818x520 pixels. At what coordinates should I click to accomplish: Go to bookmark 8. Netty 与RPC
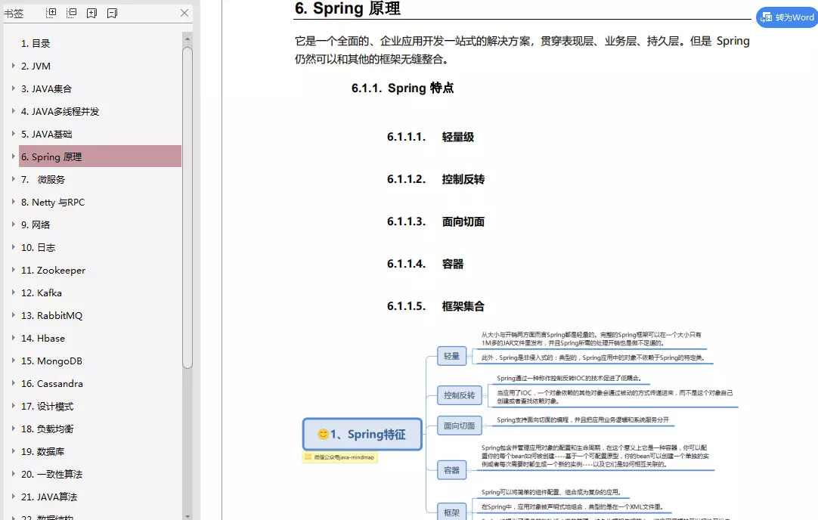point(53,203)
